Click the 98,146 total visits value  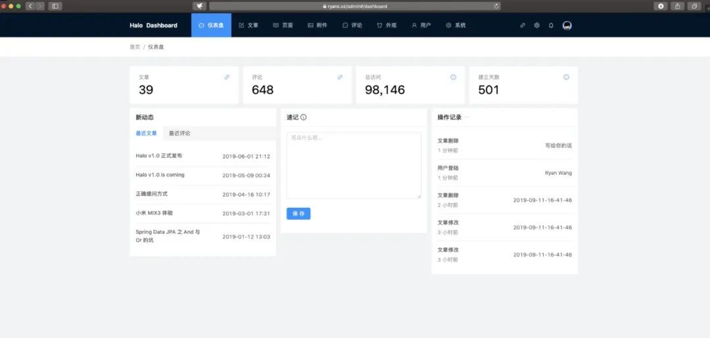[385, 89]
